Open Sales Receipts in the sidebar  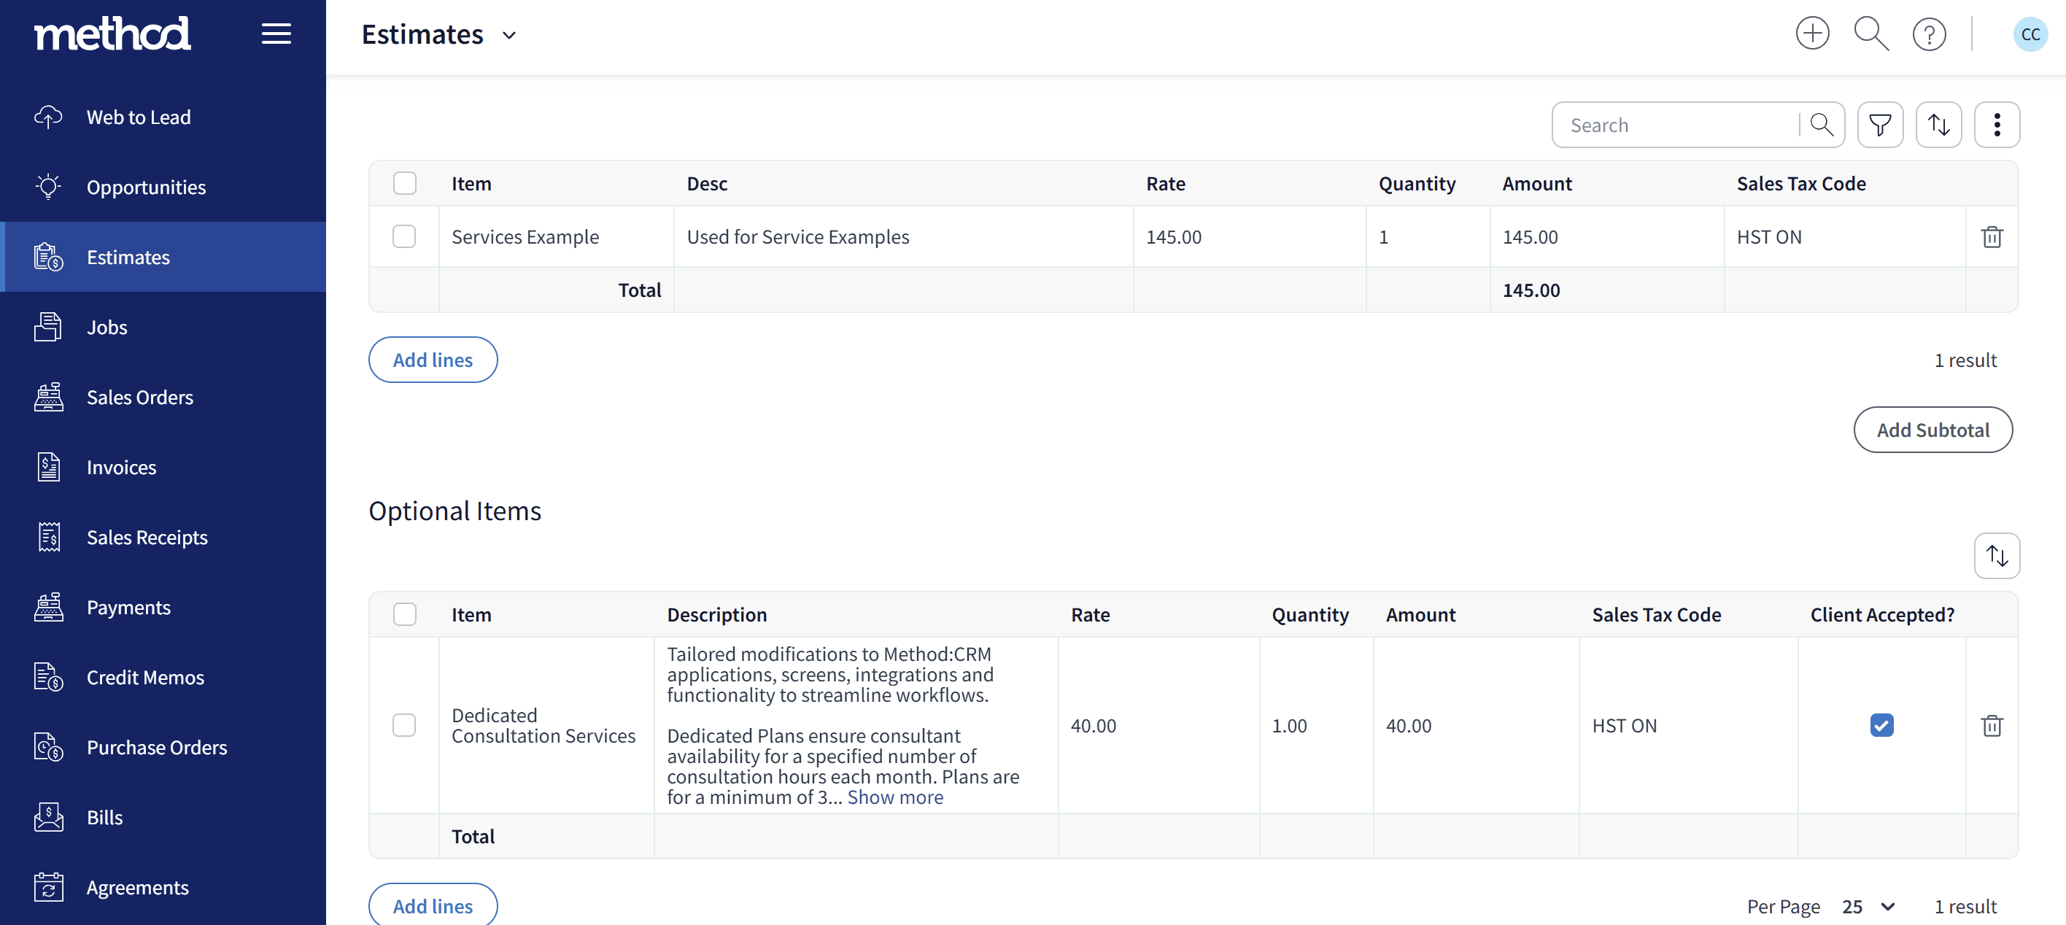coord(163,537)
